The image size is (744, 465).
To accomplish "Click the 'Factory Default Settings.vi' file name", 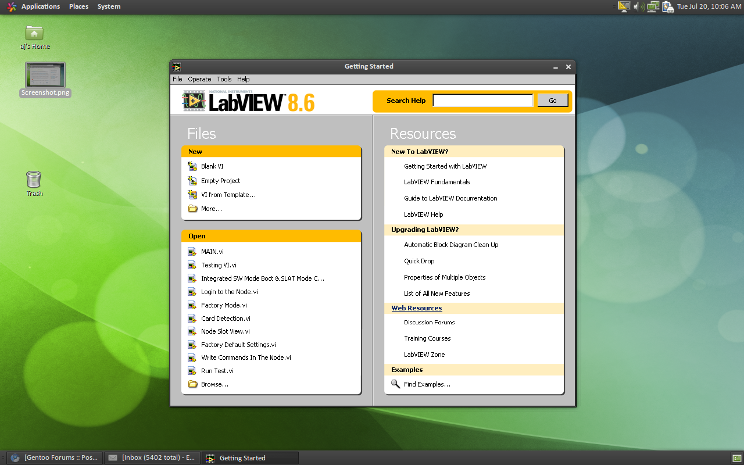I will click(x=238, y=345).
